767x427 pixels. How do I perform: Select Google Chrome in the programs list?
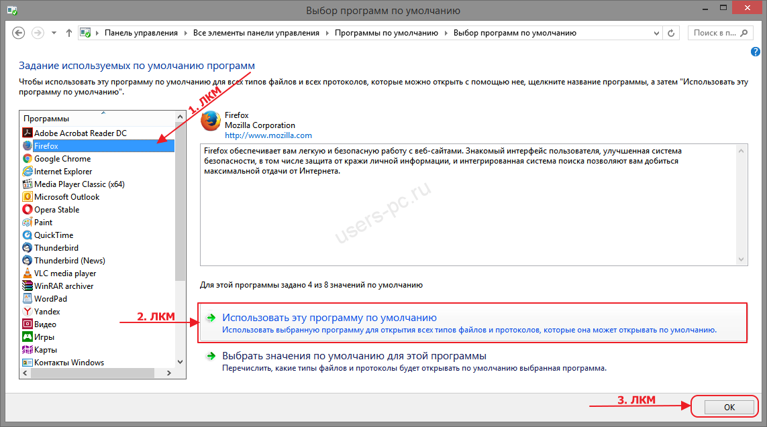coord(67,158)
